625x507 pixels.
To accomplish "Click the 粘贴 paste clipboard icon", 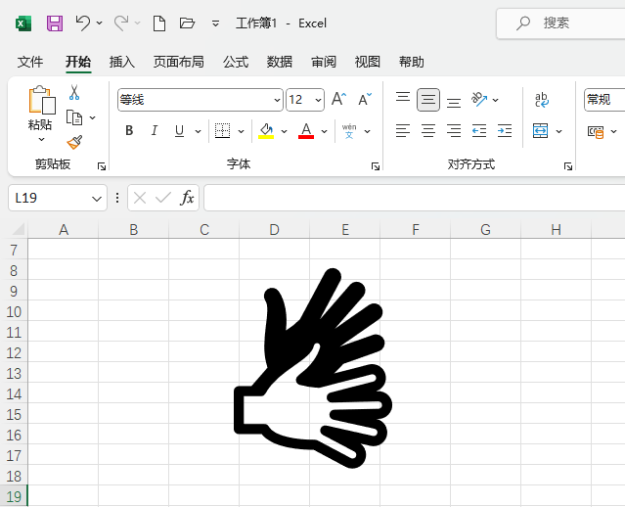I will [x=42, y=100].
